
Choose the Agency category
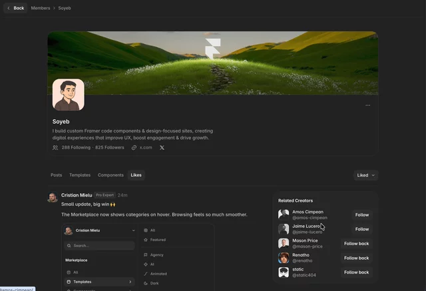click(157, 255)
